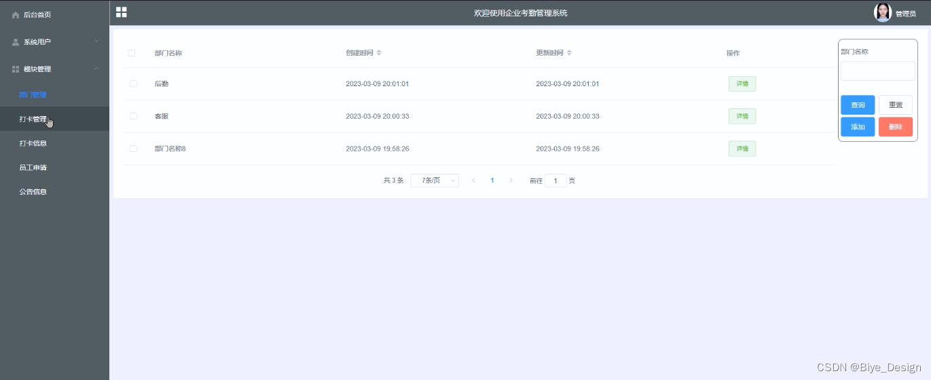
Task: Click 部门名称8's 更新时间 value 2023-03-09 19:58:26
Action: pyautogui.click(x=568, y=149)
